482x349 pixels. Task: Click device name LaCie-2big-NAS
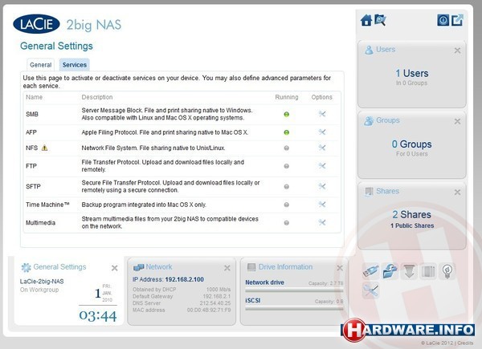42,282
